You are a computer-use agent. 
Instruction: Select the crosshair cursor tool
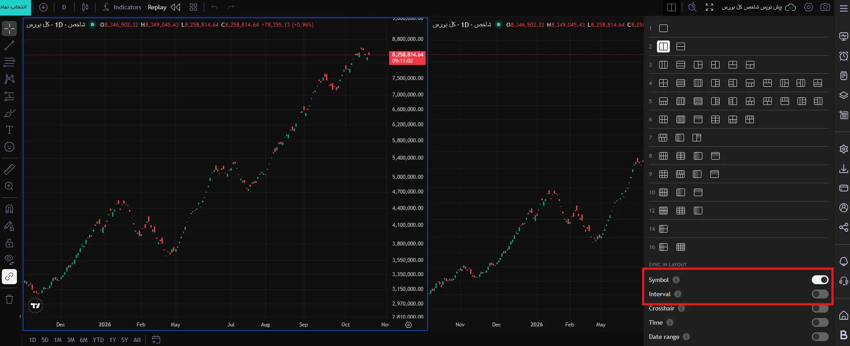tap(9, 28)
